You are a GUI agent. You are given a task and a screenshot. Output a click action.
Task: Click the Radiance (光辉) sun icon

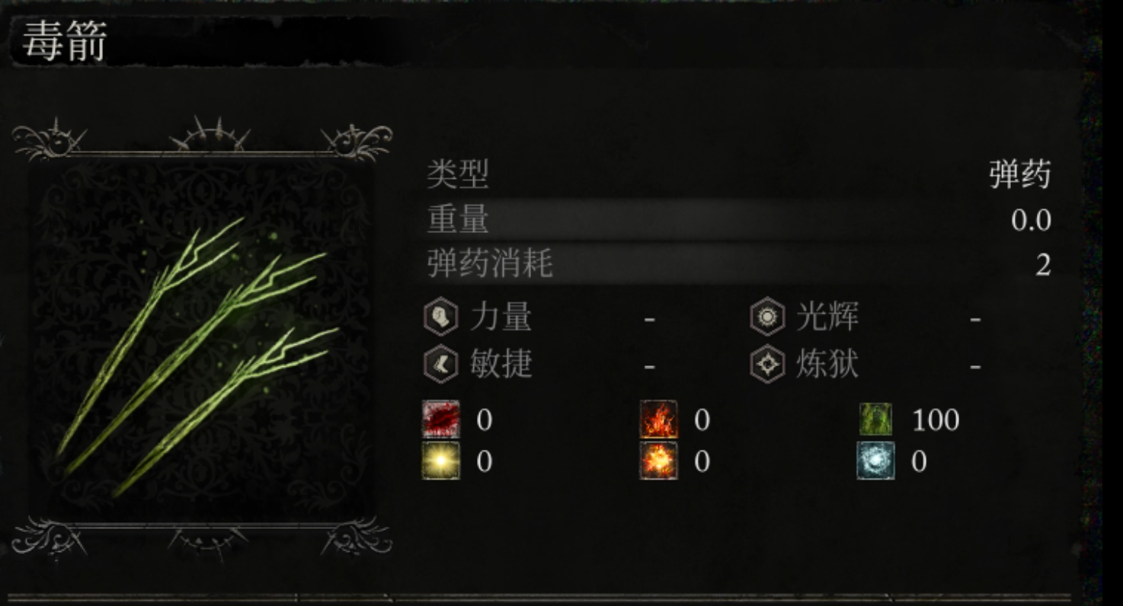point(767,317)
